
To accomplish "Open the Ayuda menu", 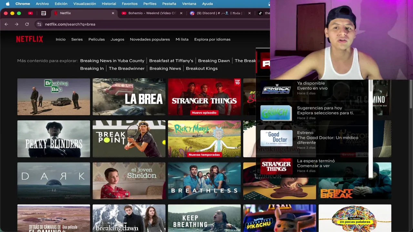I will point(207,4).
